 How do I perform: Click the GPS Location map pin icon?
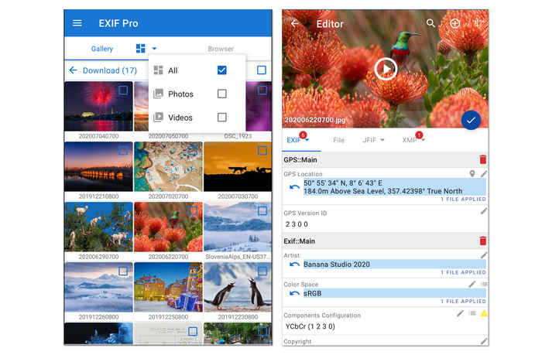(x=472, y=174)
